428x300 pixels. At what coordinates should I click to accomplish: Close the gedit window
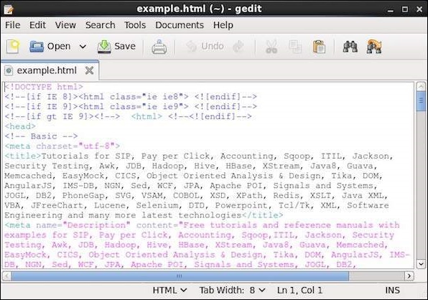419,9
